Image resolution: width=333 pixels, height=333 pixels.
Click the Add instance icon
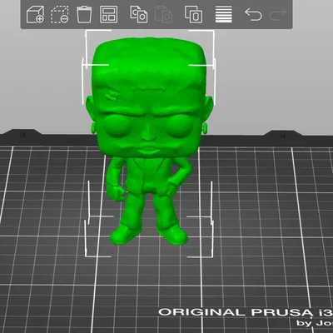193,14
